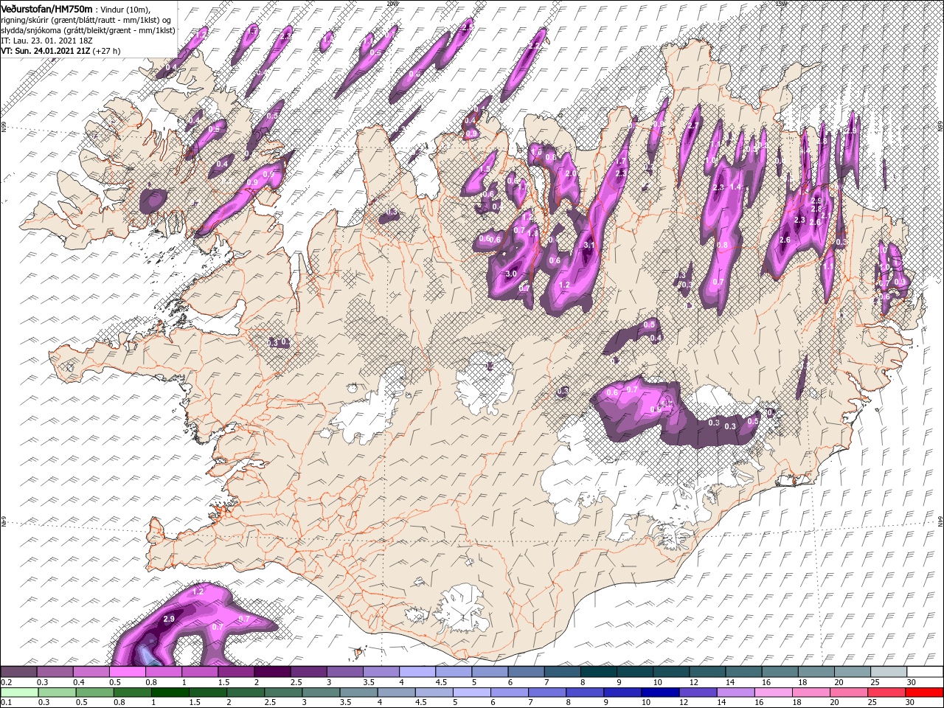Click the 'rigning/skúrir' rain legend description line
This screenshot has width=944, height=708.
click(86, 19)
